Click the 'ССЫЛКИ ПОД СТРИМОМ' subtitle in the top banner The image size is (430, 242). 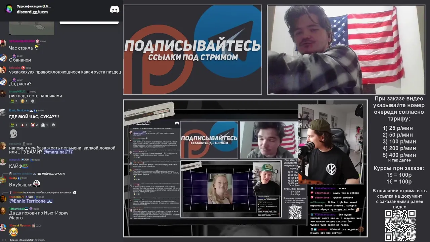193,57
